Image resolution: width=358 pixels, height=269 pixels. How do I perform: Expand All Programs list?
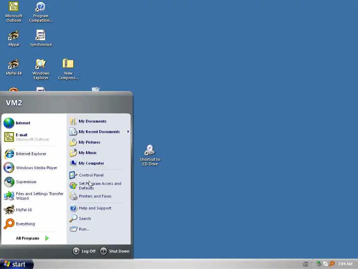33,238
